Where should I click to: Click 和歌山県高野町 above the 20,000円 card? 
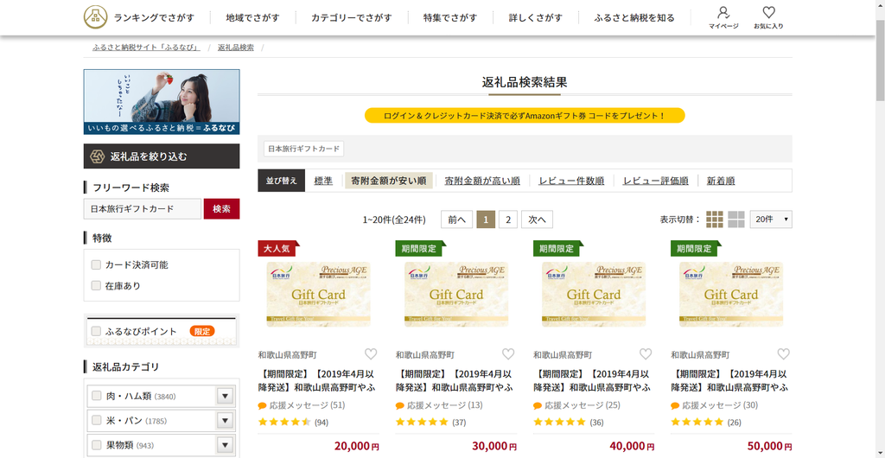pos(287,355)
